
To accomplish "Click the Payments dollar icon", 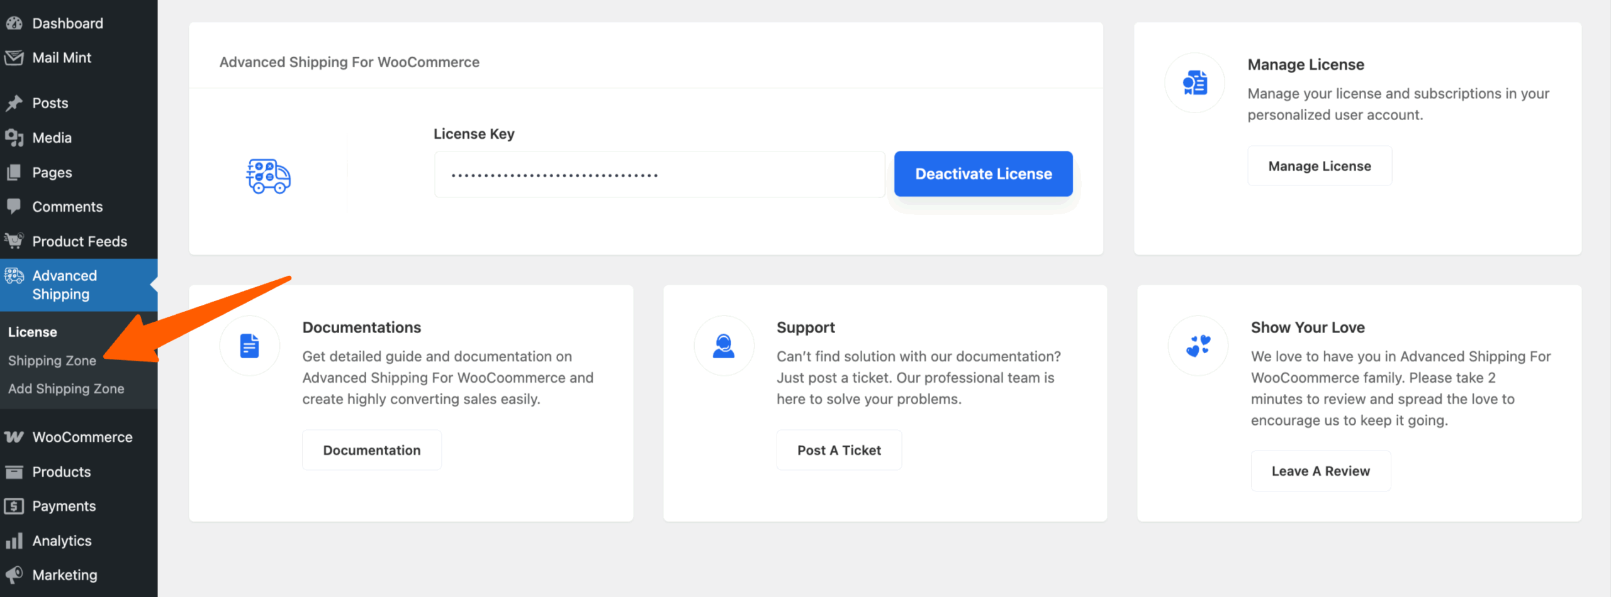I will (14, 506).
